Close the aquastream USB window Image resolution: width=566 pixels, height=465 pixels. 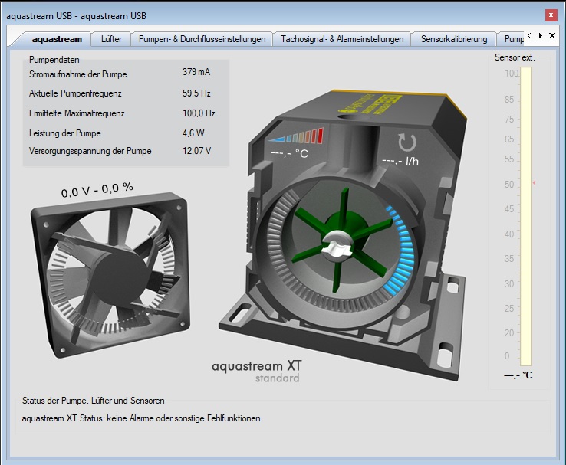click(x=551, y=15)
